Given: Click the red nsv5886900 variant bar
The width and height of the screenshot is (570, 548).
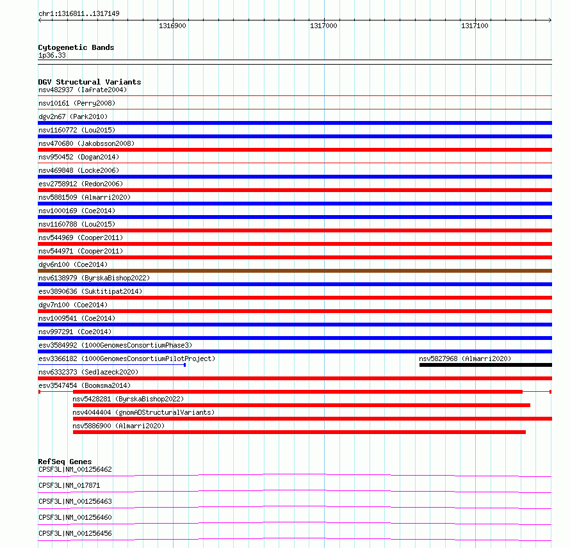Looking at the screenshot, I should point(299,432).
